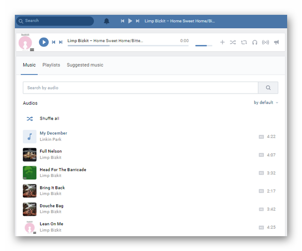Click the HD badge on Lean On Me

pyautogui.click(x=261, y=227)
